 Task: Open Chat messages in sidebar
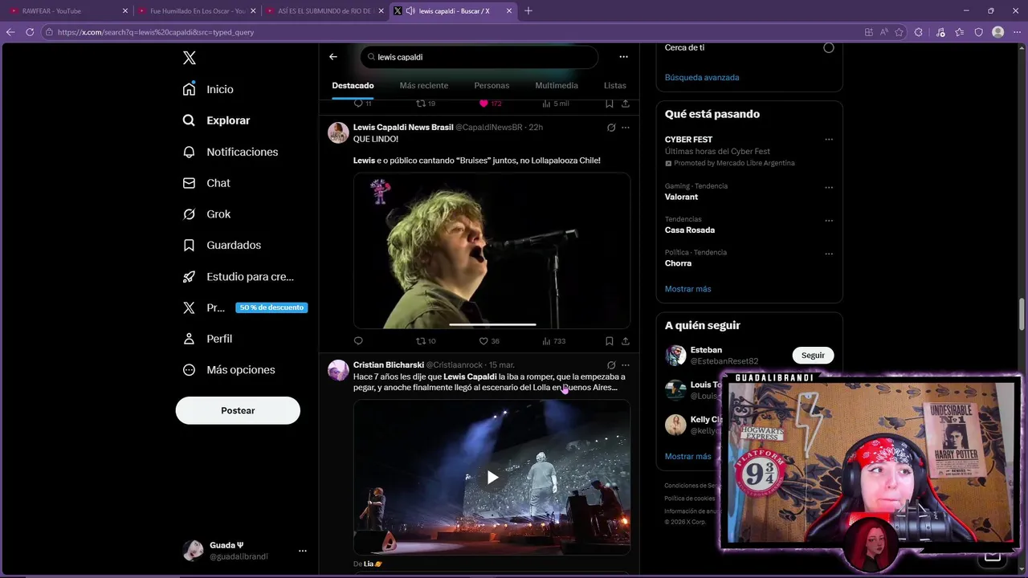206,183
